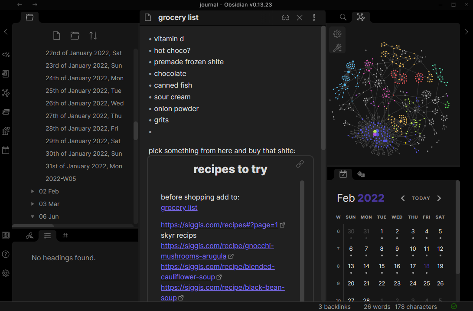473x311 pixels.
Task: Toggle reading view glasses icon
Action: click(285, 18)
